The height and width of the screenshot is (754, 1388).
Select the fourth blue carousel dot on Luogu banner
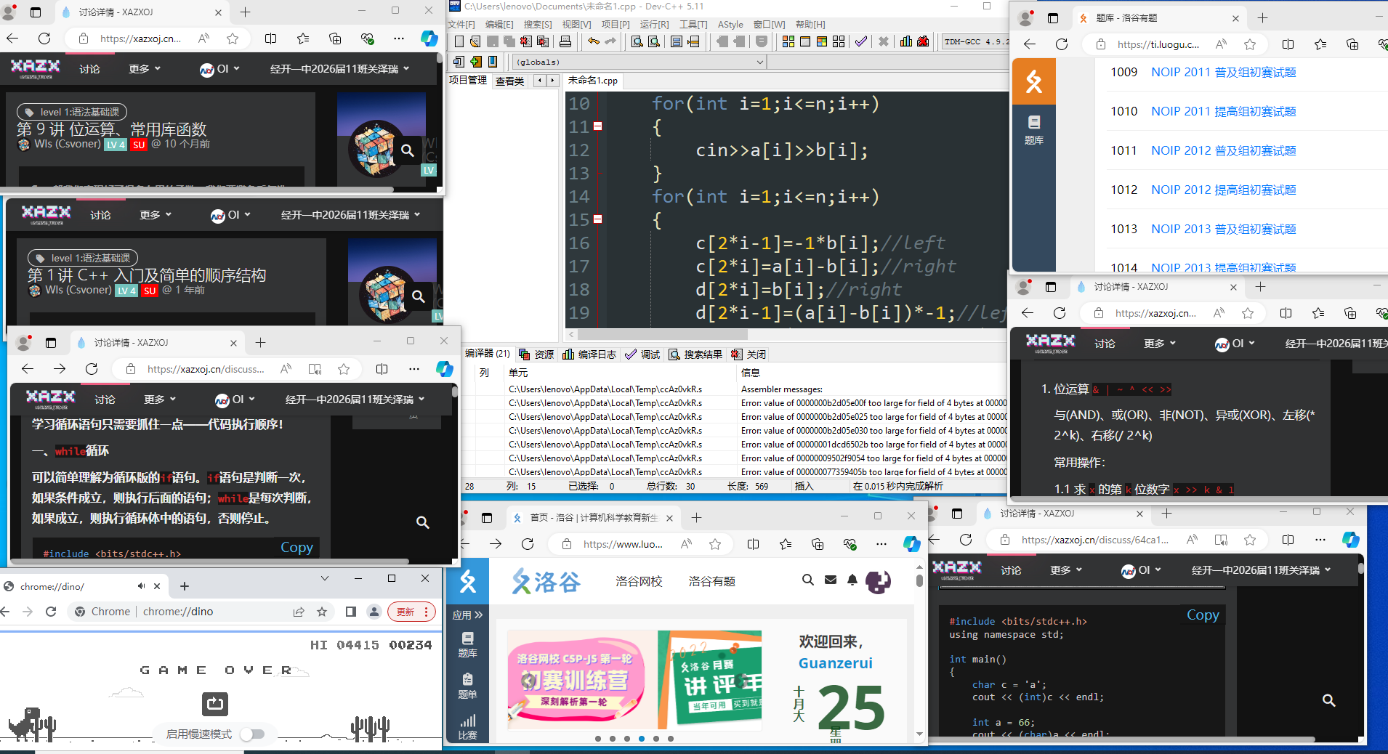click(642, 739)
